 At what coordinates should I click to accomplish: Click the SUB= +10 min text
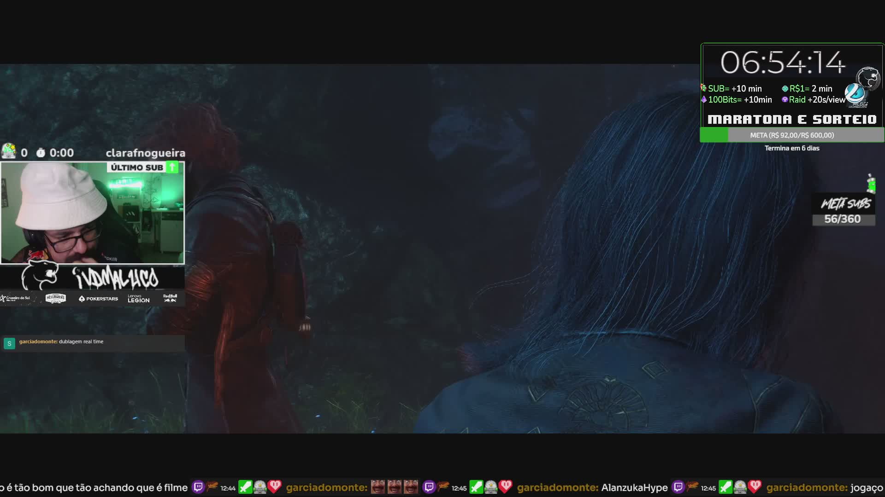point(735,88)
